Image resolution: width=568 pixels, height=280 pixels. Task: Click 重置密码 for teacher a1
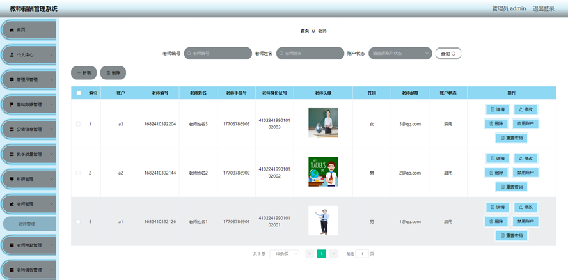(x=512, y=236)
